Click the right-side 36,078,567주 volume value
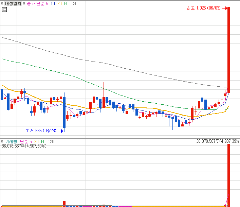 [x=218, y=141]
